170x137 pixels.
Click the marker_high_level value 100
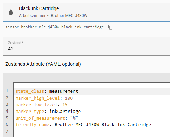(x=69, y=98)
